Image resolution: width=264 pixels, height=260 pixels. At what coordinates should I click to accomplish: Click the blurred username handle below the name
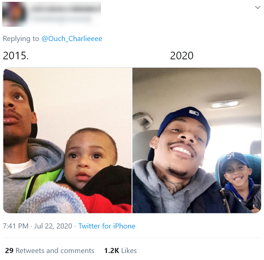pyautogui.click(x=62, y=19)
